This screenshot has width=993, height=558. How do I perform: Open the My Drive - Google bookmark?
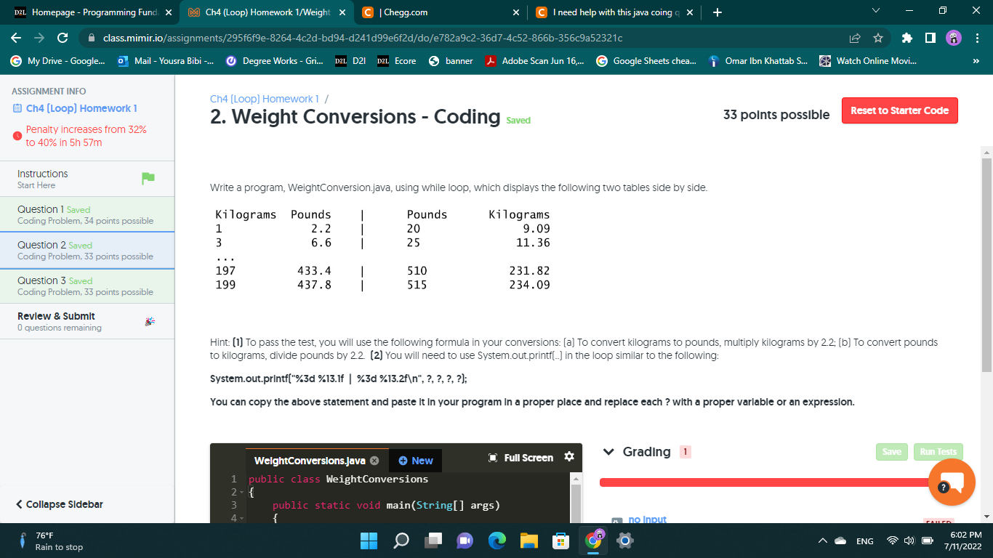[x=58, y=61]
